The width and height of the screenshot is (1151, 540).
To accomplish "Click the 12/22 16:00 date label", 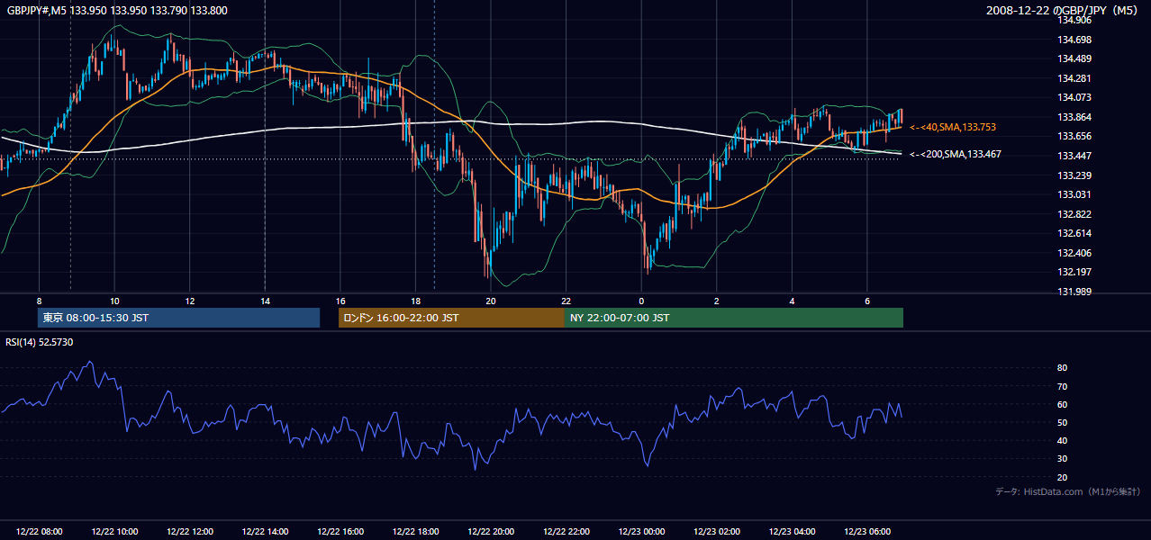I will 340,531.
